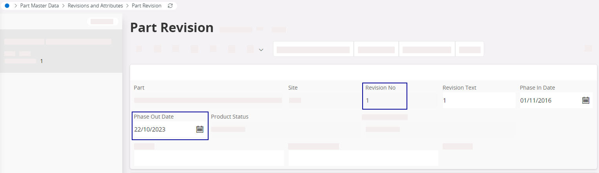Refresh the Part Revision page
The image size is (599, 173).
(x=170, y=6)
